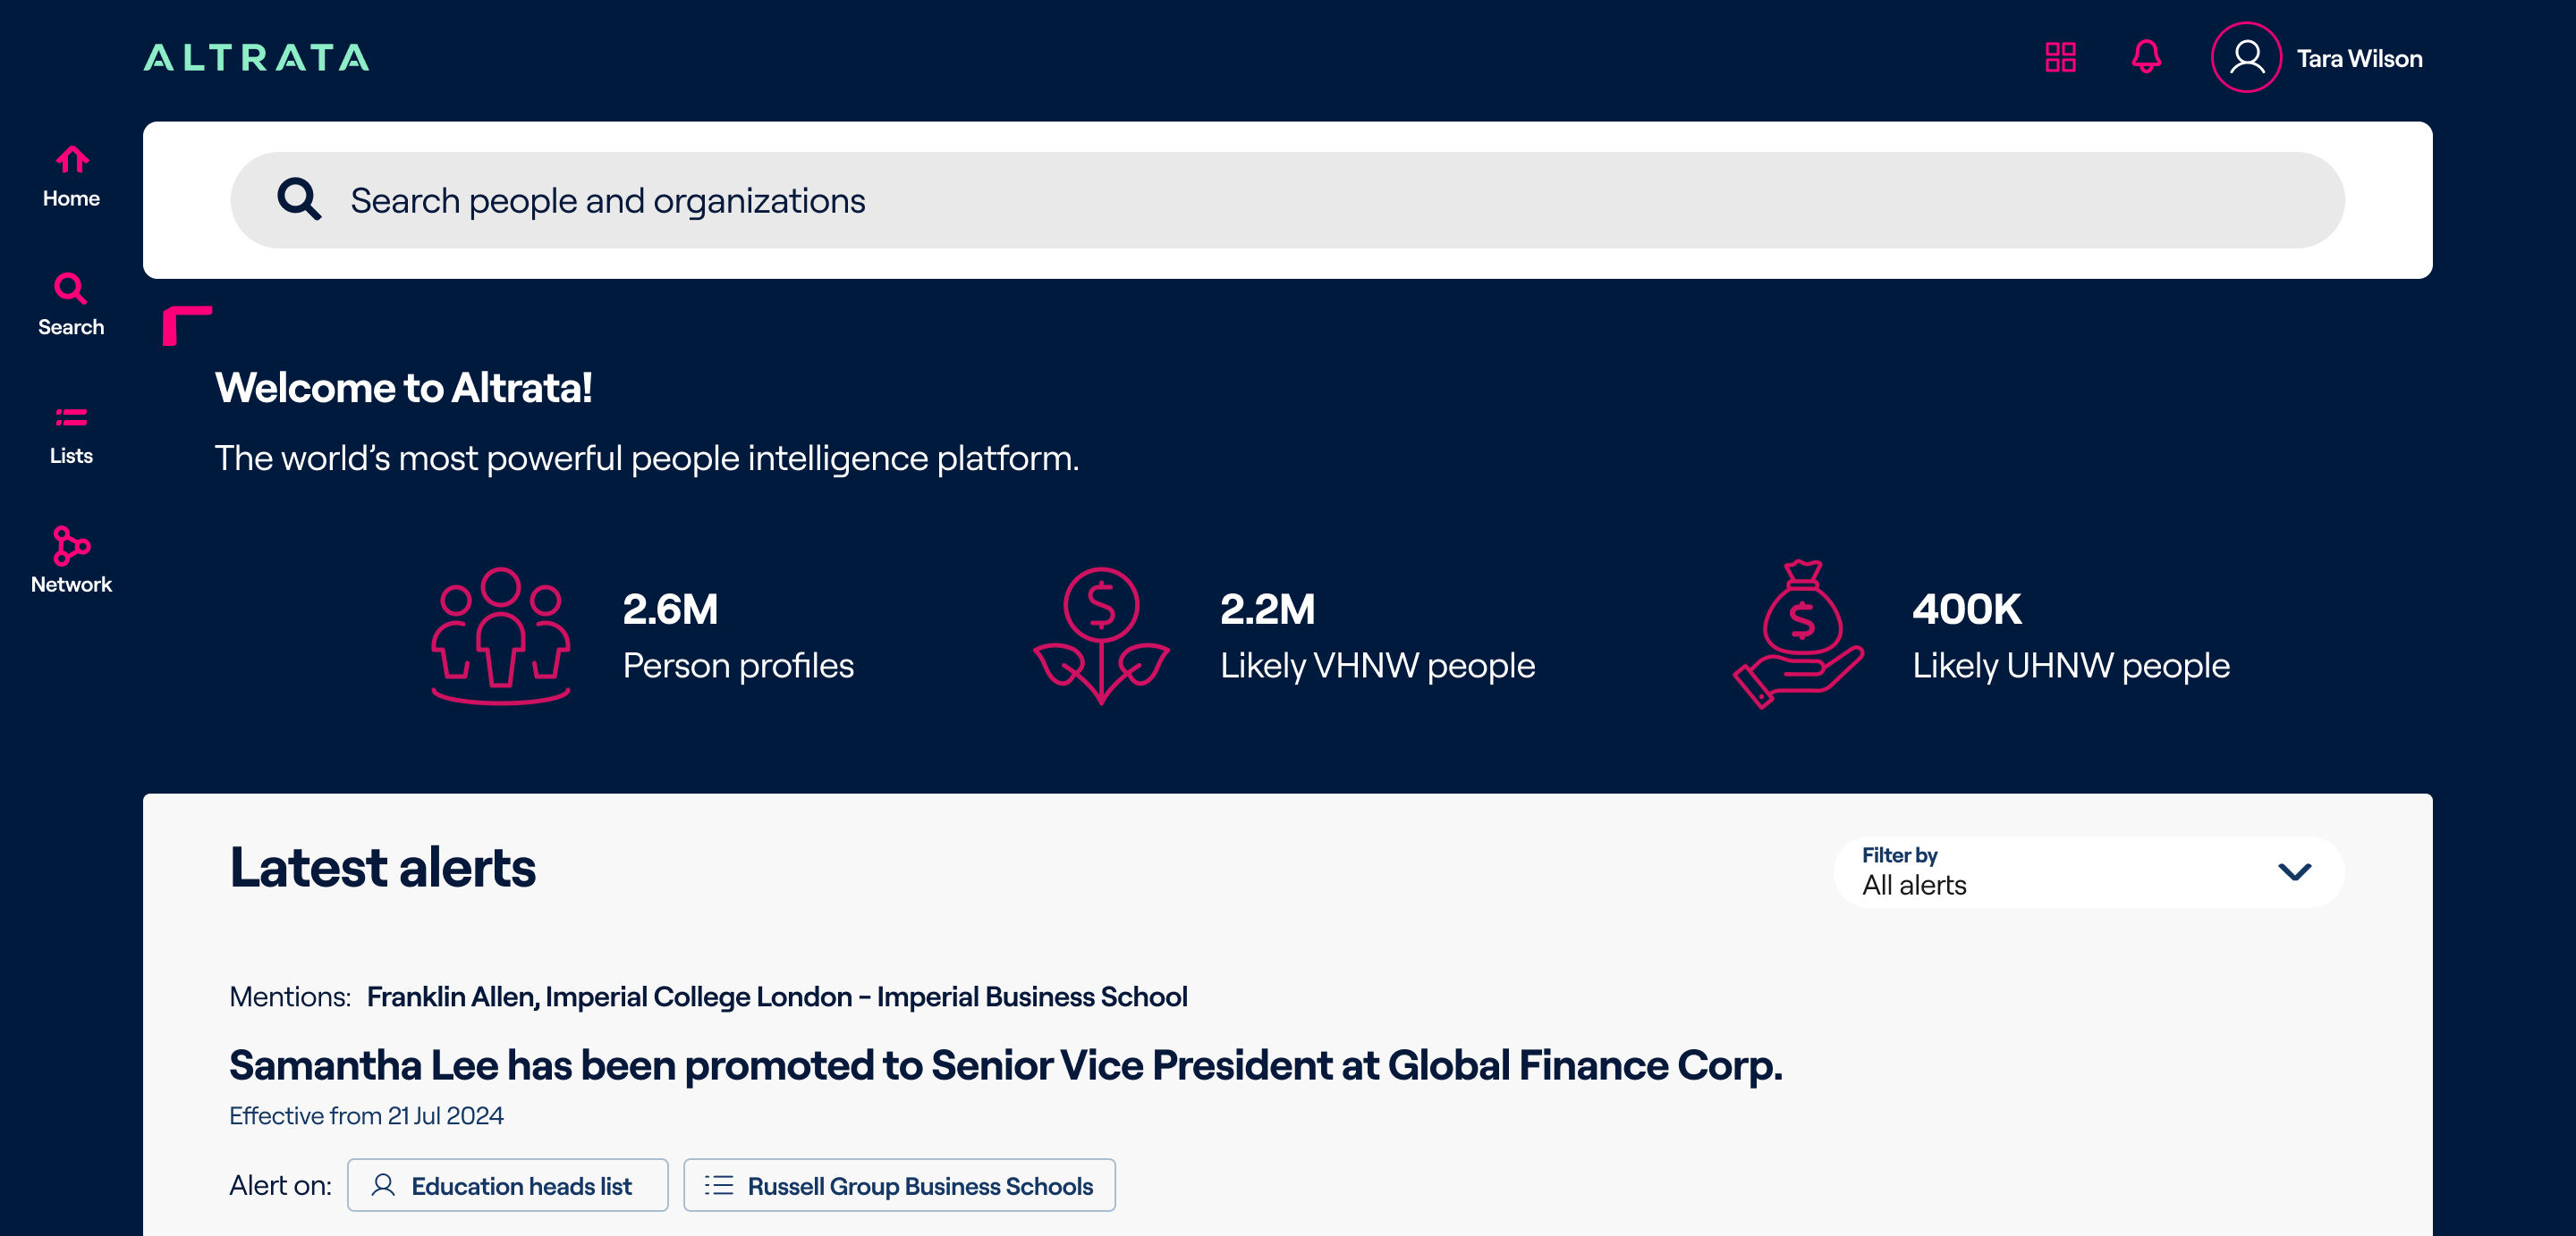
Task: Go to Home in the sidebar
Action: coord(71,177)
